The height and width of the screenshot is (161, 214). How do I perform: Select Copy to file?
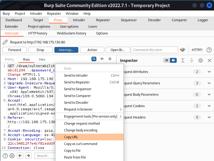pyautogui.click(x=90, y=151)
